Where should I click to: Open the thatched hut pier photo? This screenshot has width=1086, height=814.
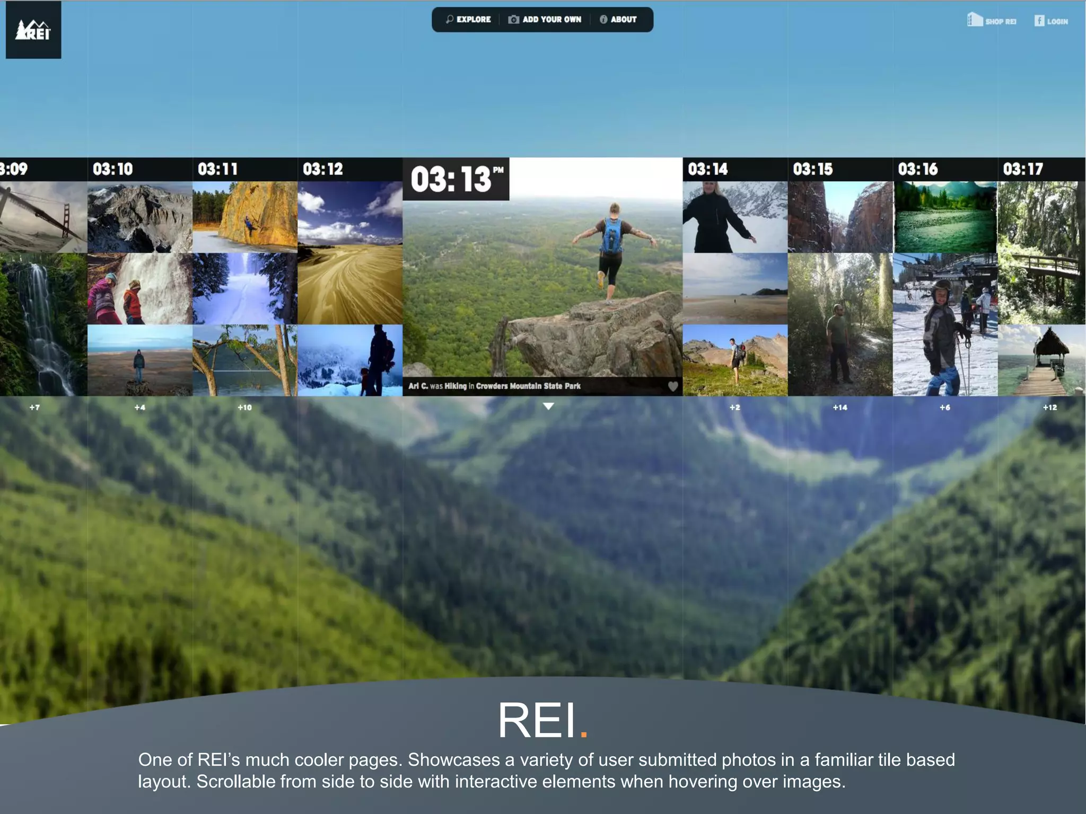tap(1041, 360)
